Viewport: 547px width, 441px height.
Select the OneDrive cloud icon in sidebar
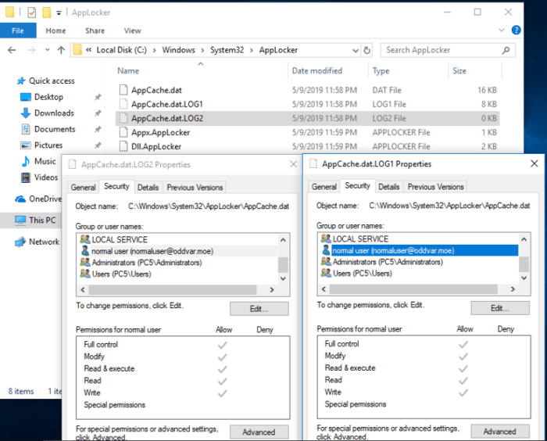tap(21, 199)
